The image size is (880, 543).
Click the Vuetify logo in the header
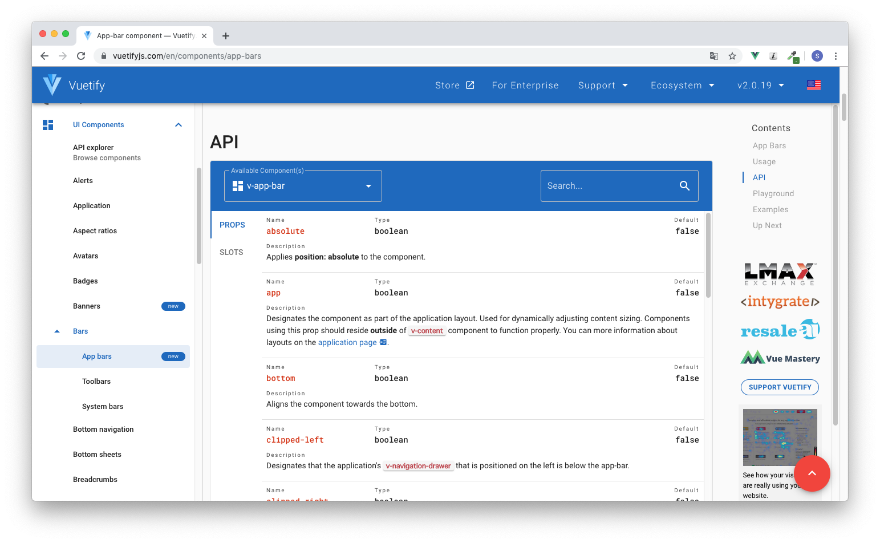click(51, 84)
